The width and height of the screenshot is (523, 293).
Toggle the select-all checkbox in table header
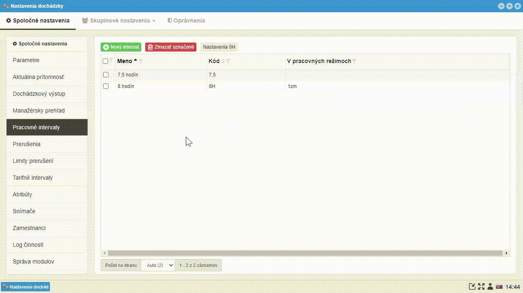coord(106,61)
